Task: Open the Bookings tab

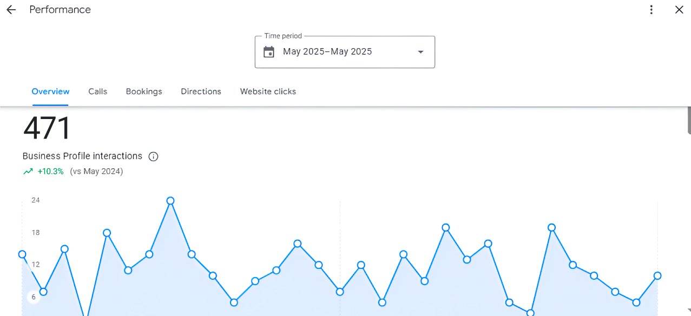Action: (144, 91)
